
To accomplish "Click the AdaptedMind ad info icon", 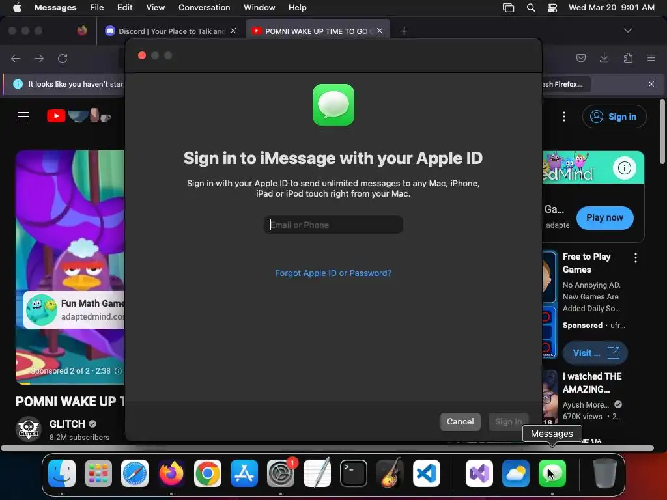I will point(625,168).
